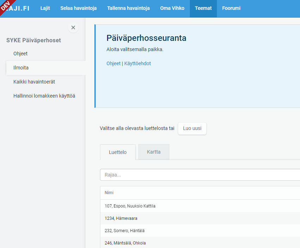The height and width of the screenshot is (248, 300).
Task: Select row 232, Somero, Häntälä
Action: pyautogui.click(x=200, y=231)
